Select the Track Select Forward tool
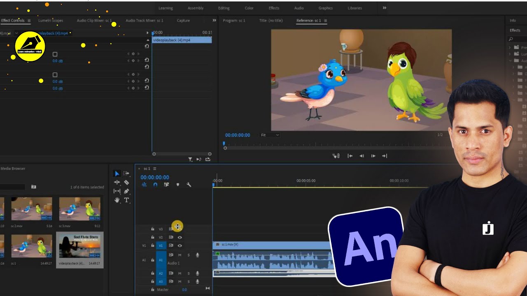This screenshot has width=527, height=296. pos(126,173)
